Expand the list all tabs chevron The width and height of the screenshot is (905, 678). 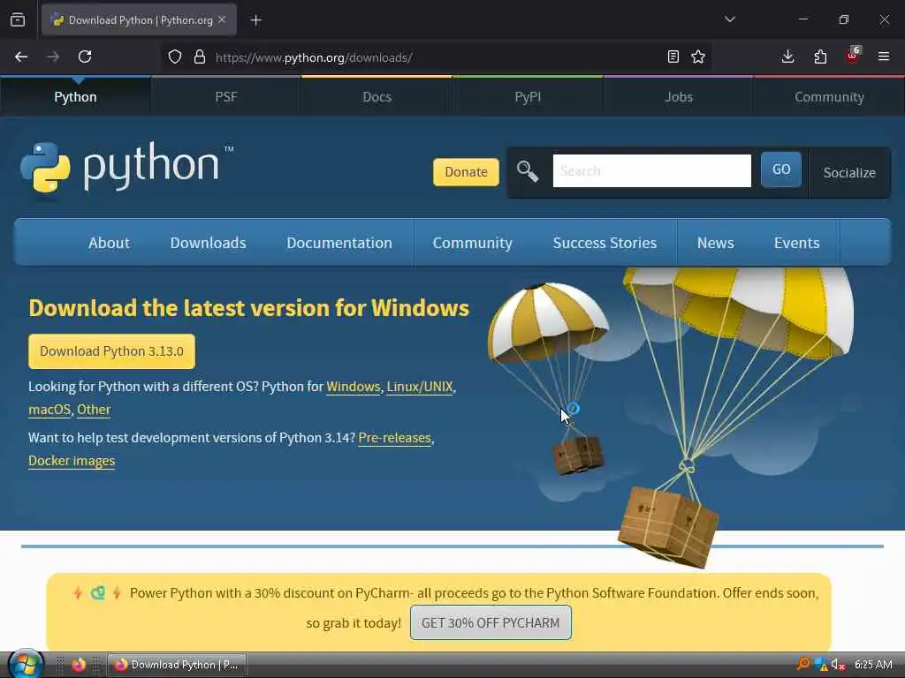729,19
